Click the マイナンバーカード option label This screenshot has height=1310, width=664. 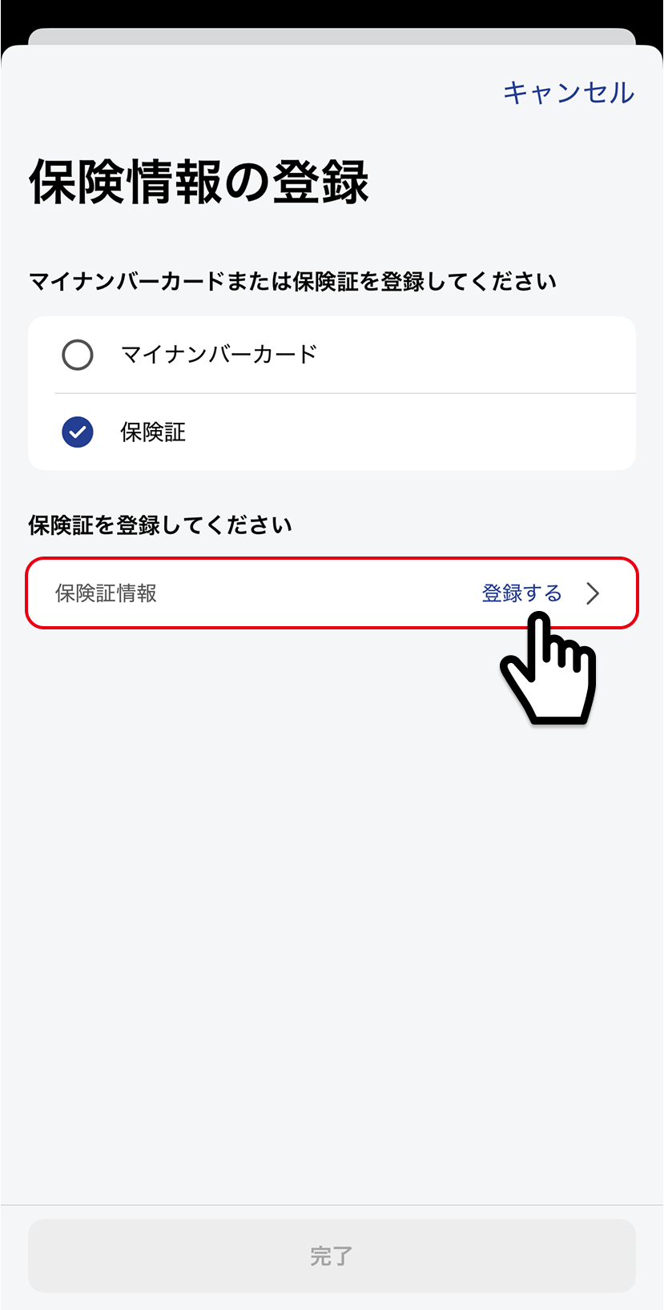[219, 355]
